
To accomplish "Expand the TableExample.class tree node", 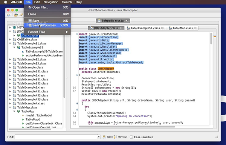I will point(10,67).
